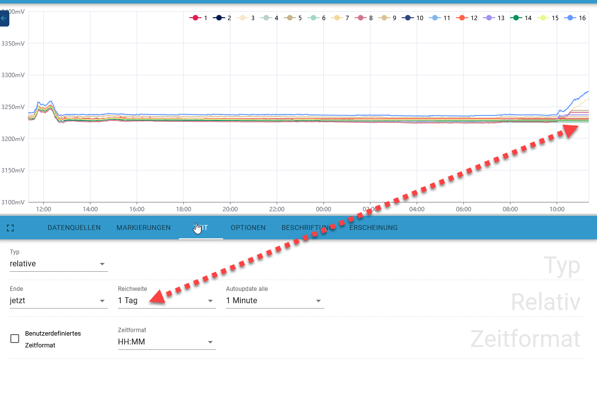This screenshot has height=399, width=597.
Task: Toggle legend series 1
Action: 199,18
